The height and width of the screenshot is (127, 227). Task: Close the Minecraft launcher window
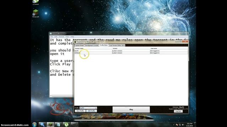click(x=185, y=42)
